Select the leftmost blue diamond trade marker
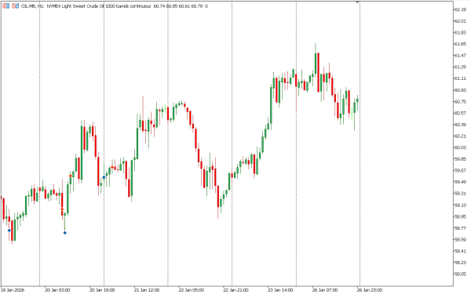471x294 pixels. point(9,230)
